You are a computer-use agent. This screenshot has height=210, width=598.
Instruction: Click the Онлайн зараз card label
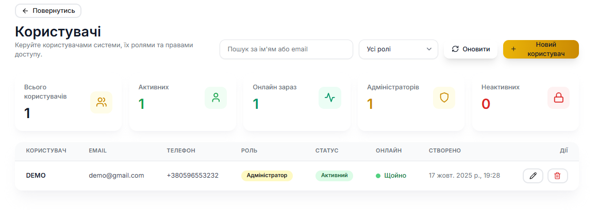[275, 87]
